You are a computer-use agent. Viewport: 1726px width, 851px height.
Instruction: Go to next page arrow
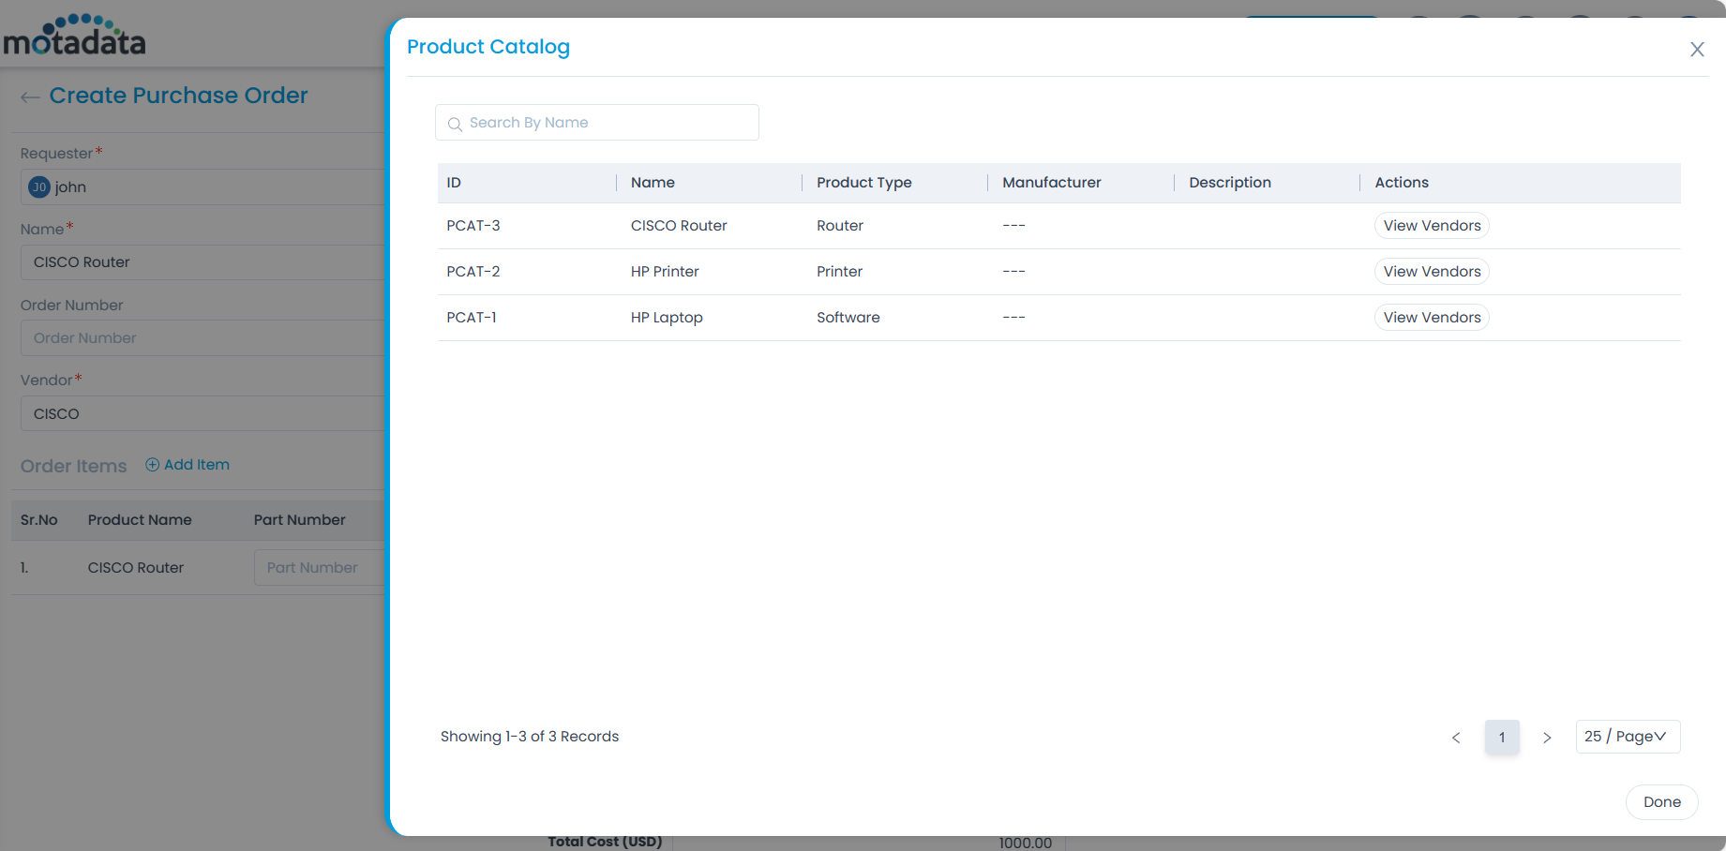point(1547,738)
